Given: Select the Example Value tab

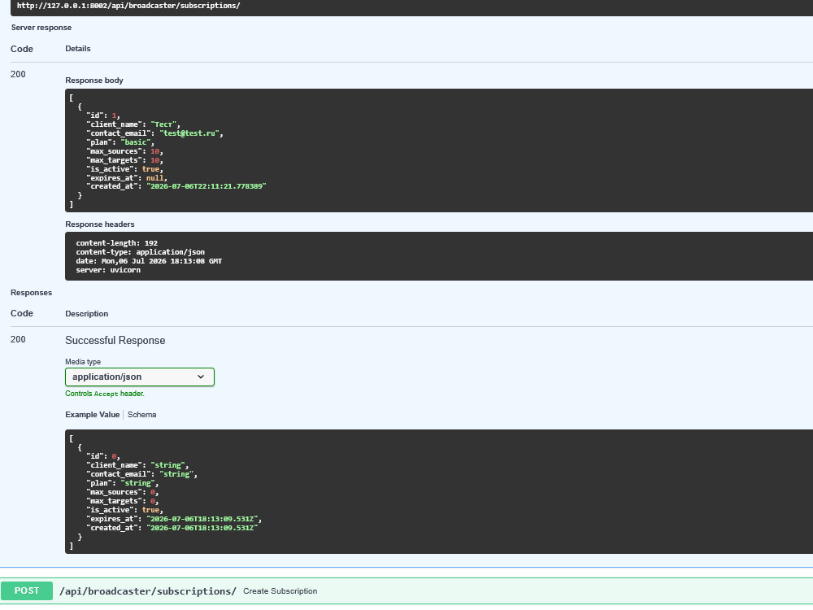Looking at the screenshot, I should [x=93, y=415].
